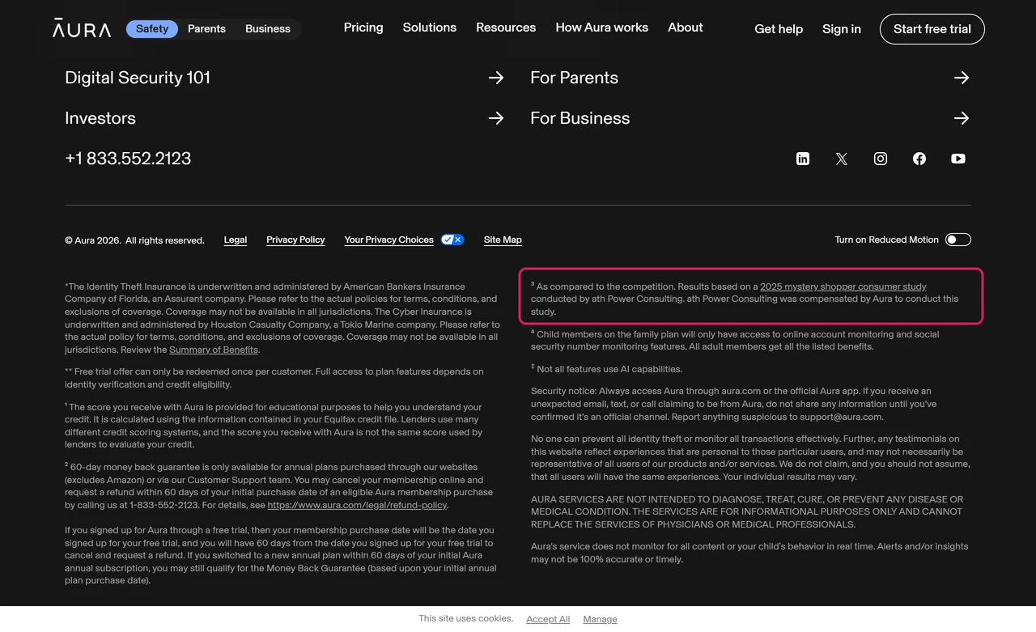The image size is (1036, 632).
Task: Open the refund-policy URL link
Action: [357, 505]
